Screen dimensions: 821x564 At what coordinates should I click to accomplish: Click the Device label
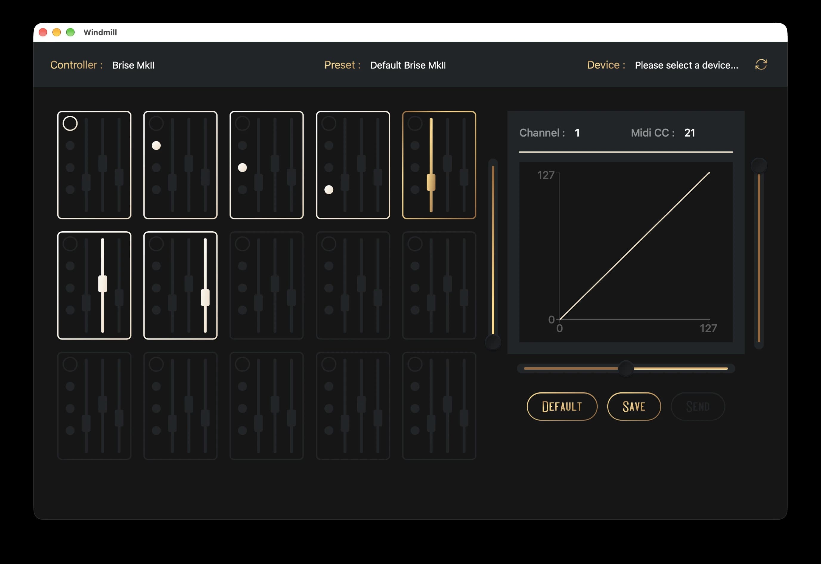click(x=606, y=65)
